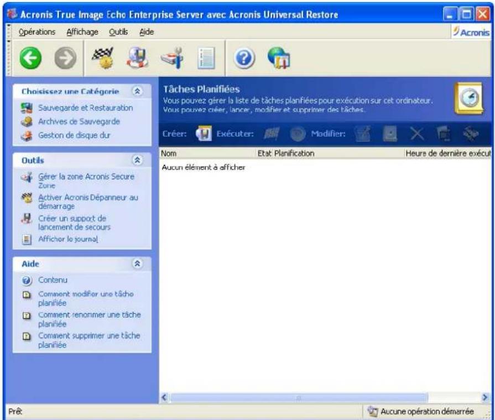Collapse the Outils panel
Screen dimensions: 495x420
[137, 160]
